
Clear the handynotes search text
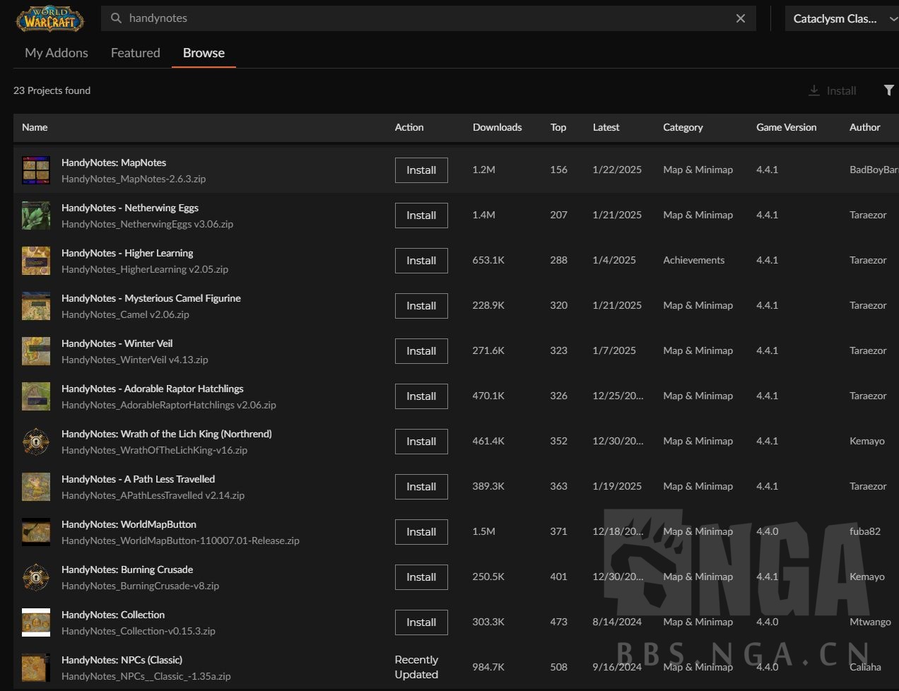click(740, 18)
